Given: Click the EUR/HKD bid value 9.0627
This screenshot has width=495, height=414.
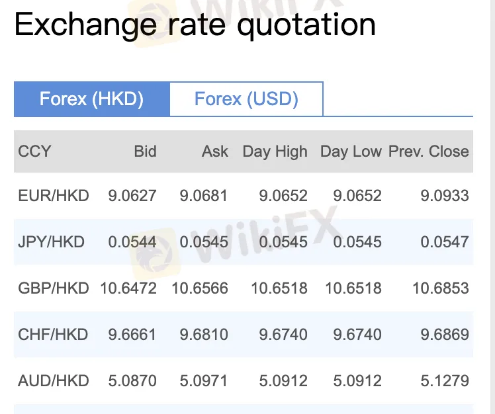Looking at the screenshot, I should tap(132, 196).
